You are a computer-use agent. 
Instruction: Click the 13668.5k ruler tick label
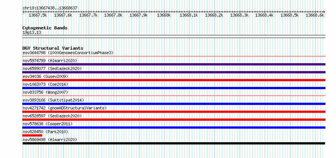290,15
